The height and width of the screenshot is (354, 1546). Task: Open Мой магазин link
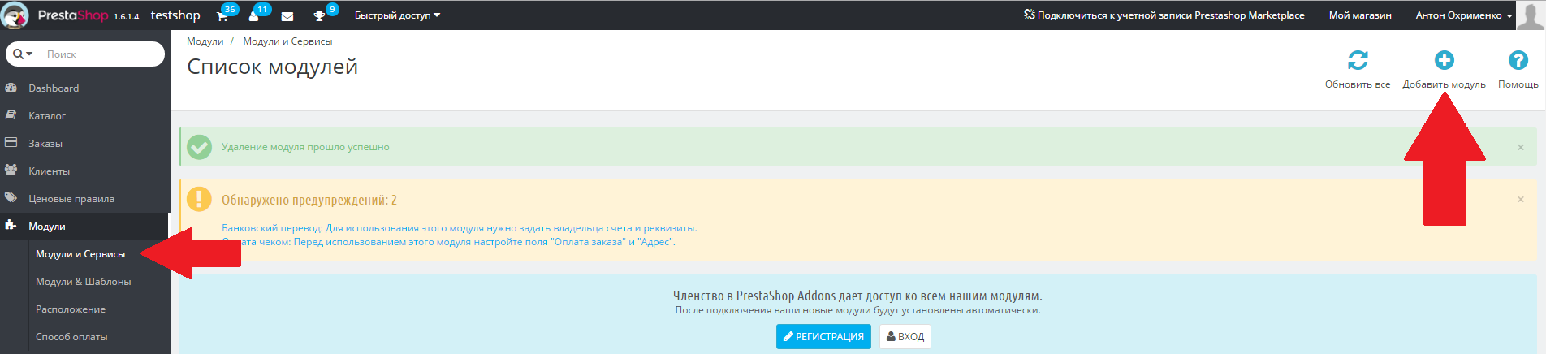(1360, 15)
